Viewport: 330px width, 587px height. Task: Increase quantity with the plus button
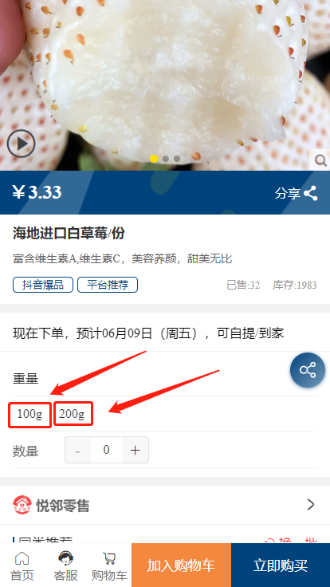point(135,450)
